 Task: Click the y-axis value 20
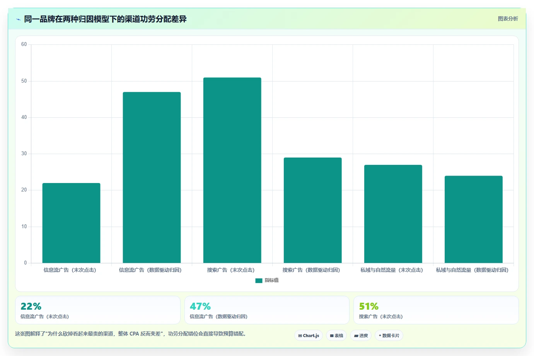[24, 190]
